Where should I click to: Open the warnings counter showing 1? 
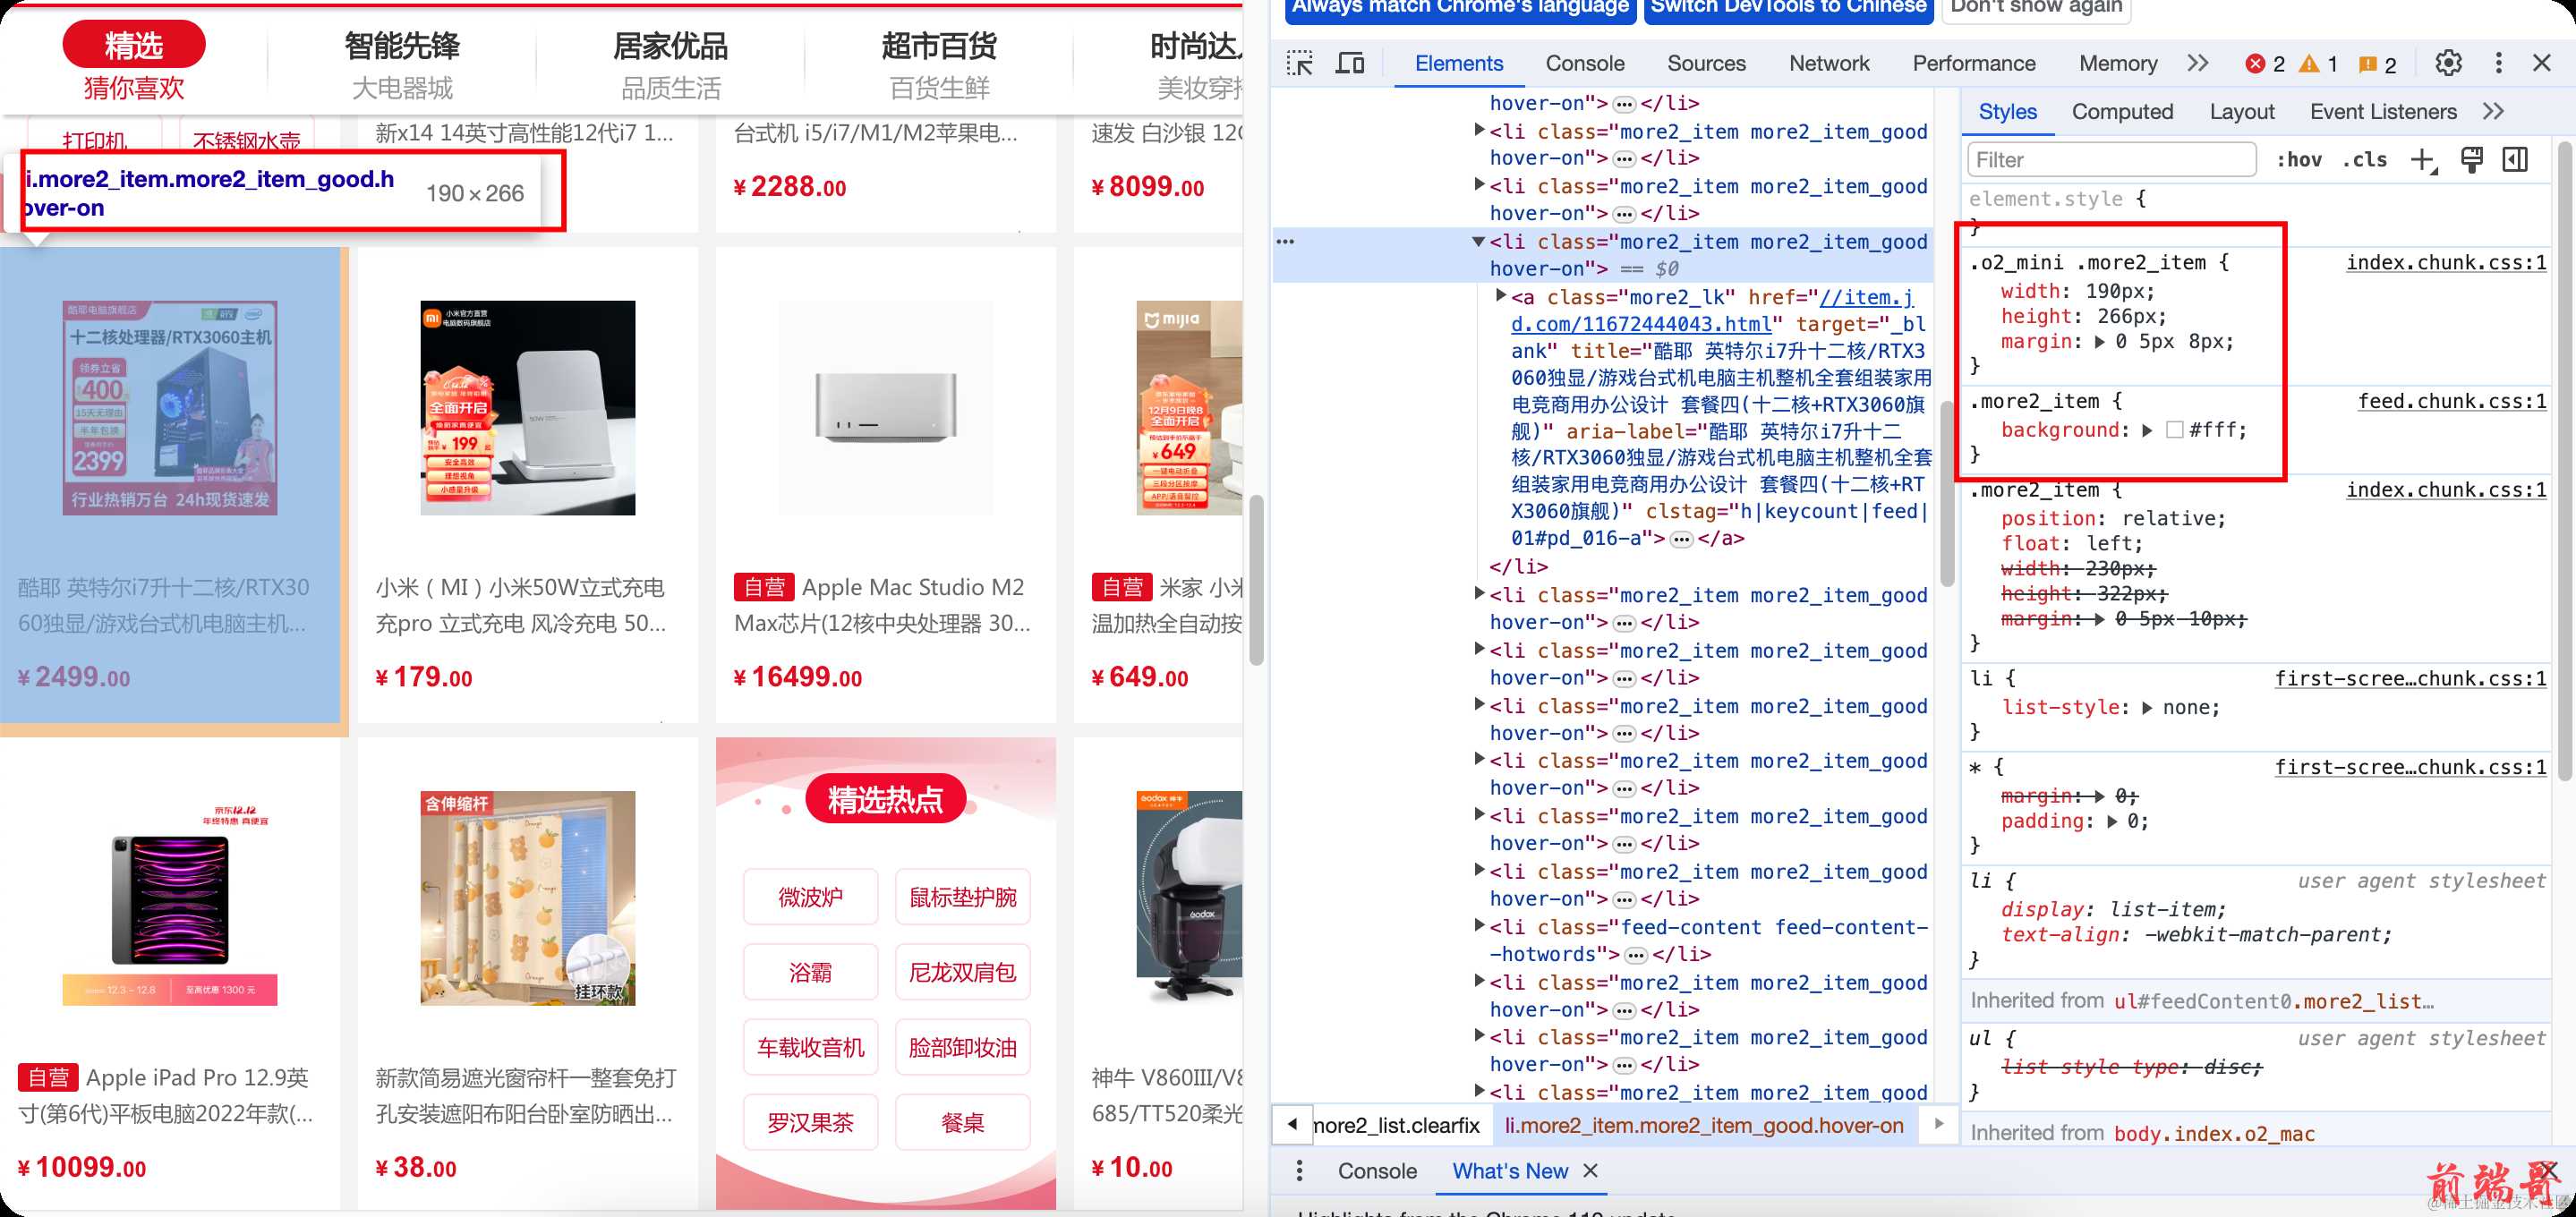2319,64
